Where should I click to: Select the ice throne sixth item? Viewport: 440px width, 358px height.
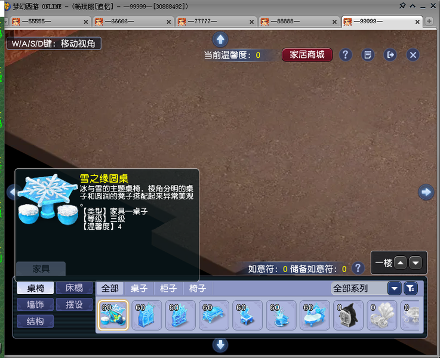click(x=281, y=315)
